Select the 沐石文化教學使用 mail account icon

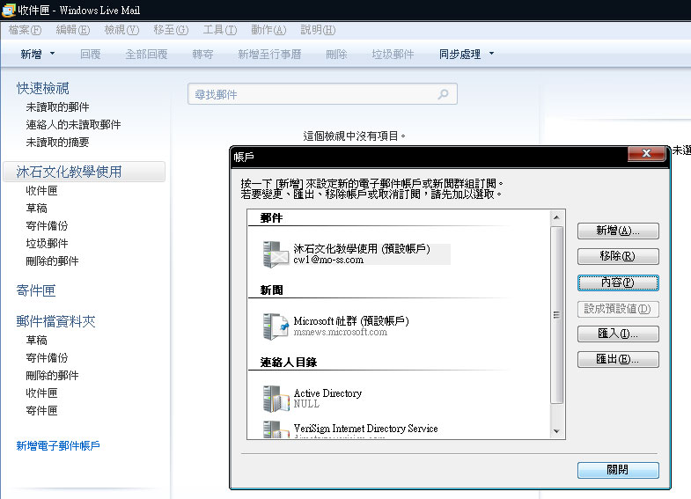pyautogui.click(x=276, y=254)
